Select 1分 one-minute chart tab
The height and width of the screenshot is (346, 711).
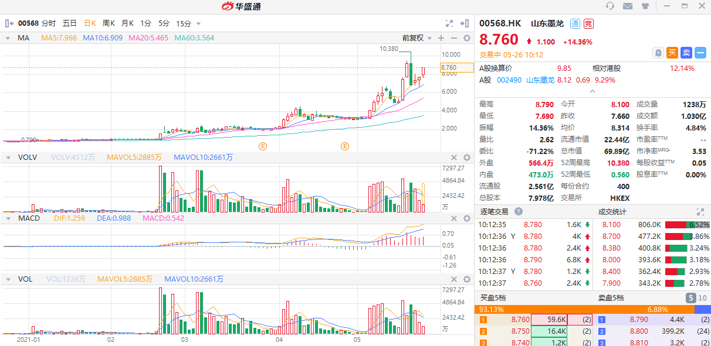click(146, 23)
